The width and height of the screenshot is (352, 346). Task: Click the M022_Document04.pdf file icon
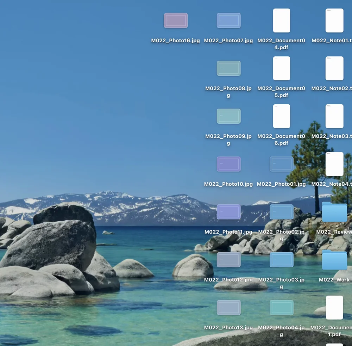pos(282,20)
